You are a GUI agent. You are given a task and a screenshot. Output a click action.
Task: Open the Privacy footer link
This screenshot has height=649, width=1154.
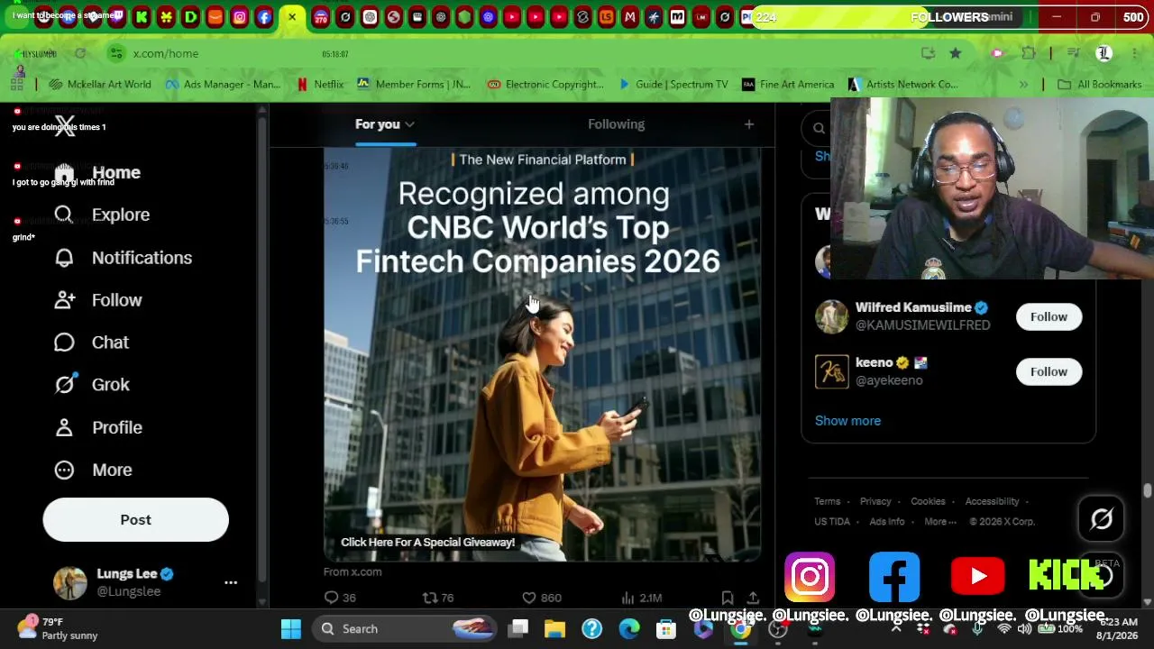(x=875, y=501)
